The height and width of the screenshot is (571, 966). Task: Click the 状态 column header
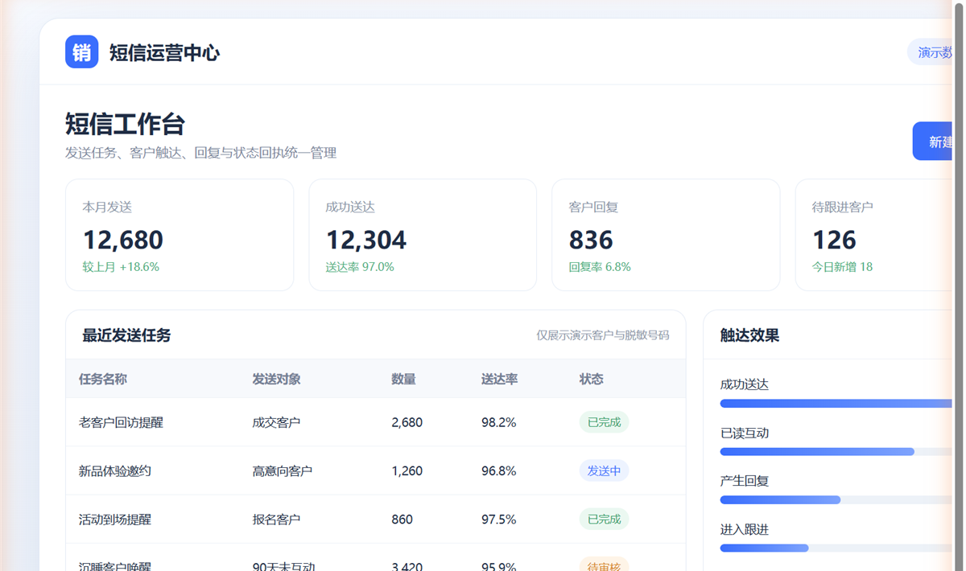591,379
